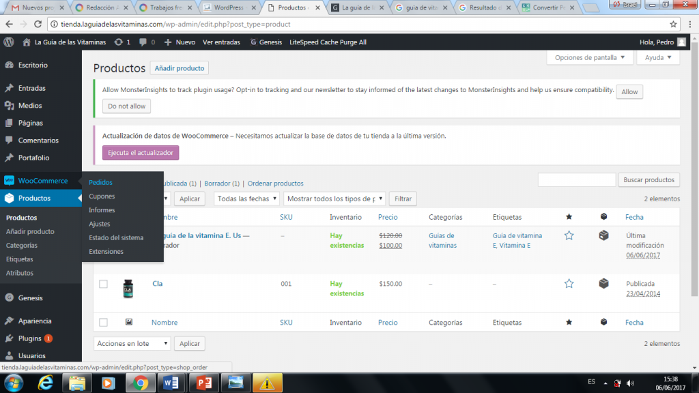The width and height of the screenshot is (699, 393).
Task: Click Buscar productos button
Action: [648, 180]
